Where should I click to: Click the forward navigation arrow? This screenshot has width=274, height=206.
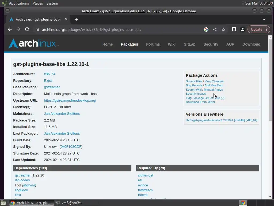[x=18, y=30]
